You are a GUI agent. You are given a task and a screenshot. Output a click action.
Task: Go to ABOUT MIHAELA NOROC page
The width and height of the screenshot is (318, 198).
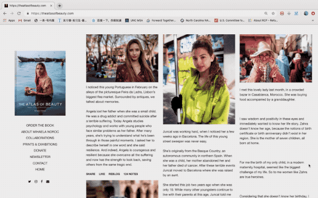coord(40,131)
